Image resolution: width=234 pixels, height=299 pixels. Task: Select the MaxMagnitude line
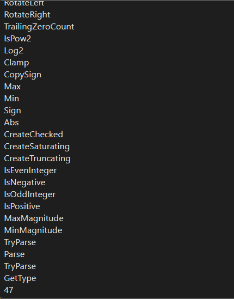click(34, 219)
